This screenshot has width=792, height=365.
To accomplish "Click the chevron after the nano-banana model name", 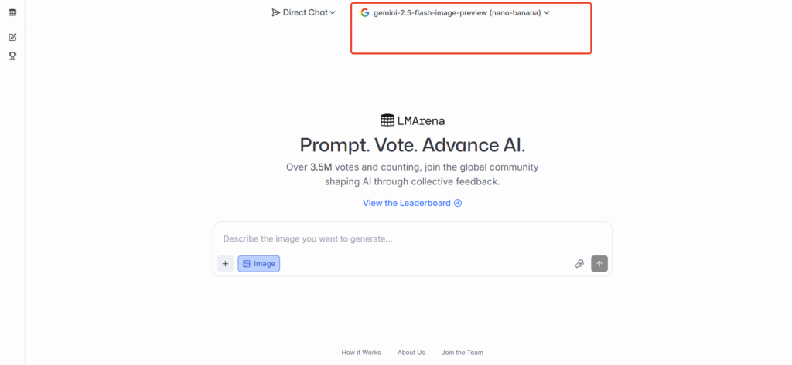I will (547, 12).
